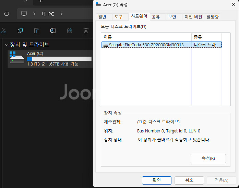Collapse the 장치 및 드라이브 group
239x188 pixels.
click(7, 45)
